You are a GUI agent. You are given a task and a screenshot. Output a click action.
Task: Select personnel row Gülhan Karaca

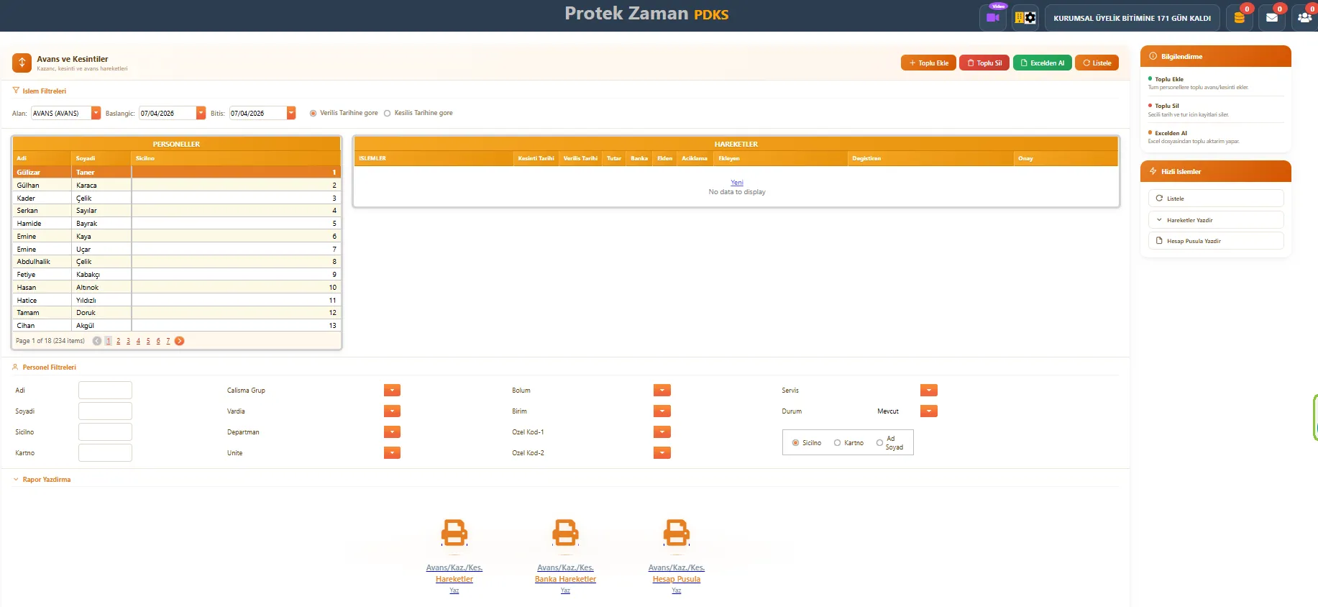(177, 186)
